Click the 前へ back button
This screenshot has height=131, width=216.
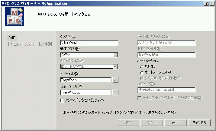(x=128, y=123)
